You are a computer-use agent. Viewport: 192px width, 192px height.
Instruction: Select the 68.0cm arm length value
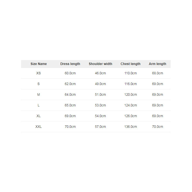pyautogui.click(x=157, y=73)
